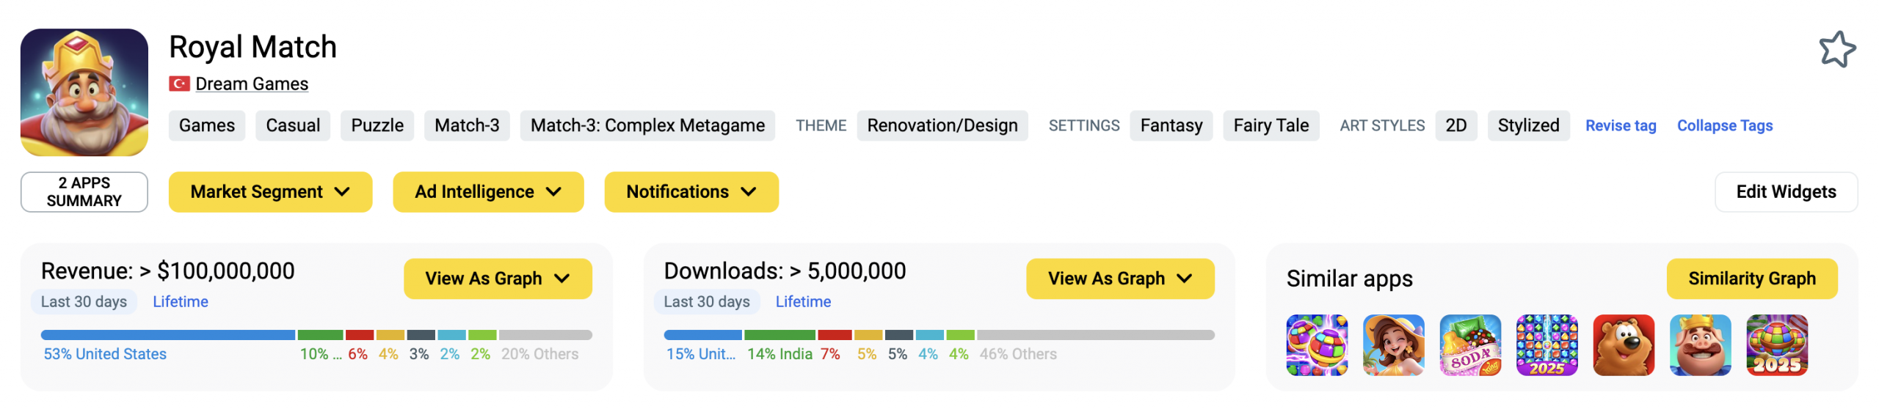
Task: Click the Revise tag link
Action: coord(1620,126)
